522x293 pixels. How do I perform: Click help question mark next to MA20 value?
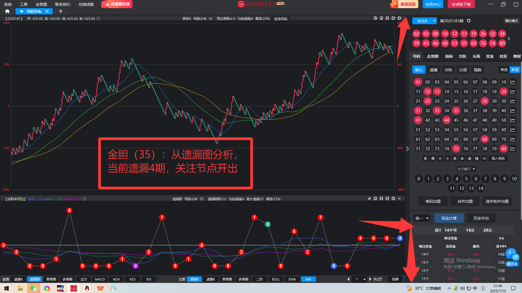(x=85, y=199)
